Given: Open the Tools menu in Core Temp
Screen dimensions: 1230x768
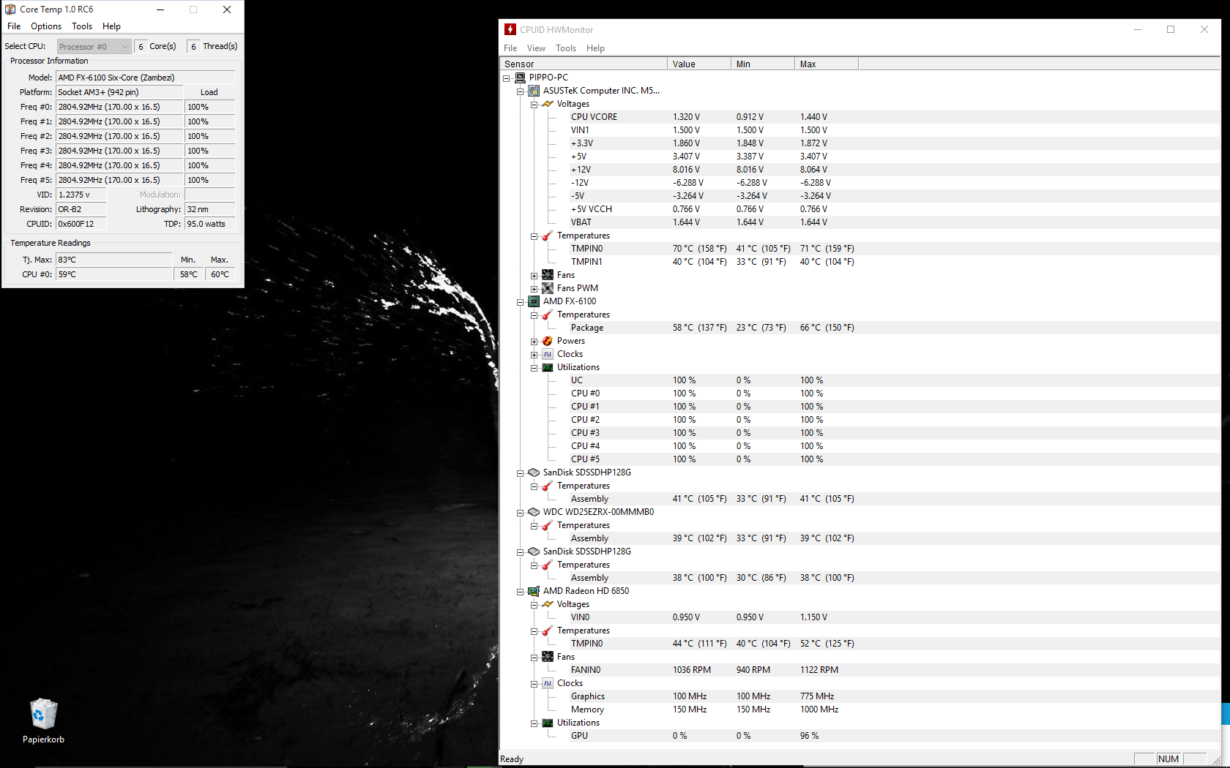Looking at the screenshot, I should (x=82, y=26).
